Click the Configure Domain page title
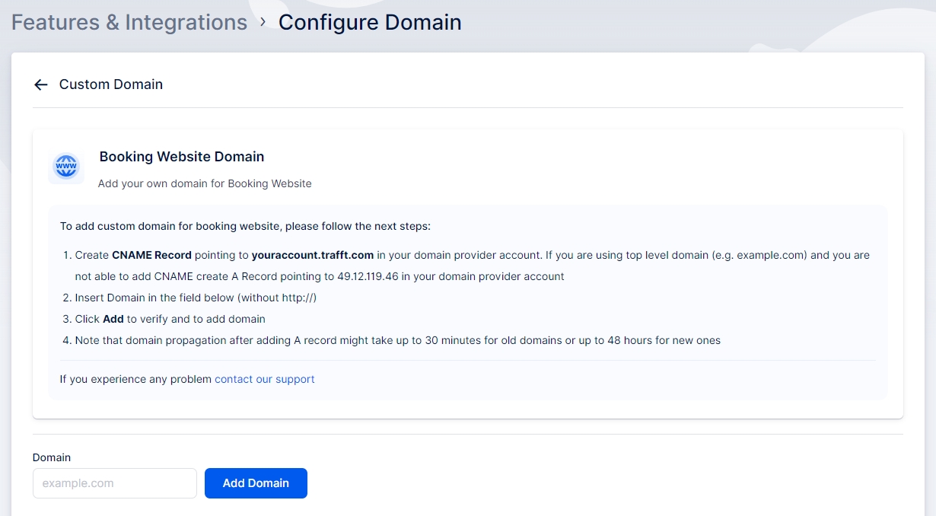Image resolution: width=936 pixels, height=516 pixels. click(x=370, y=23)
